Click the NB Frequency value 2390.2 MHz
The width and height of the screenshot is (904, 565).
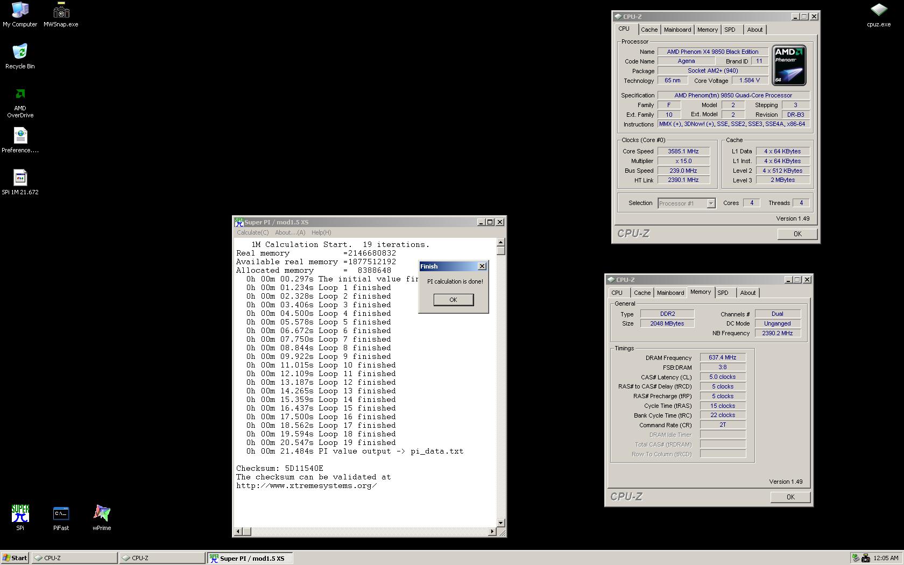(x=778, y=333)
